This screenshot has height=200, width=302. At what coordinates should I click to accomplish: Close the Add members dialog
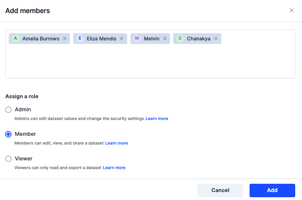point(292,10)
